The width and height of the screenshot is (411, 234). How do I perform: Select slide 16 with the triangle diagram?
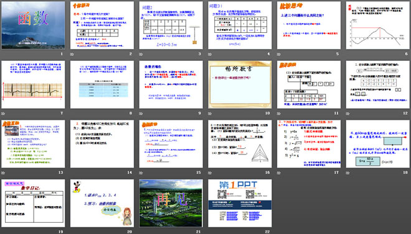pos(240,144)
